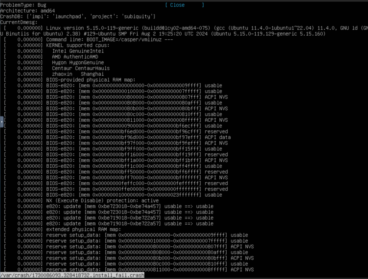Click BIOS-e820 line starting 0xbff50000 reserved
Screen dimensions: 368x279
click(116, 172)
